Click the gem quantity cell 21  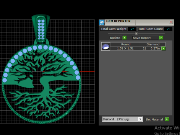pos(144,48)
